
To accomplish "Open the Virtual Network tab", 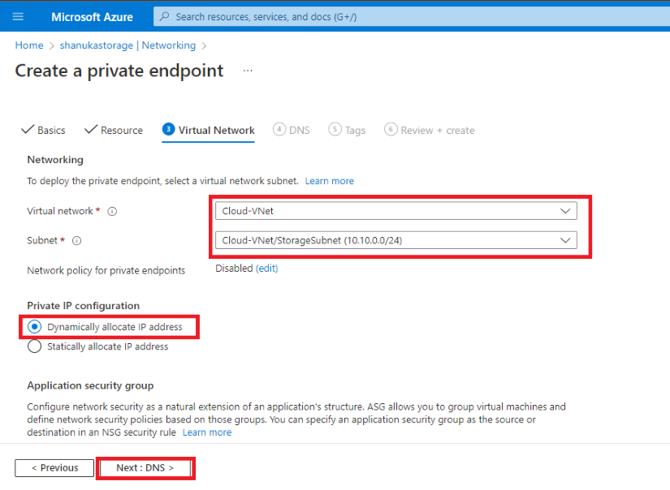I will [x=209, y=130].
